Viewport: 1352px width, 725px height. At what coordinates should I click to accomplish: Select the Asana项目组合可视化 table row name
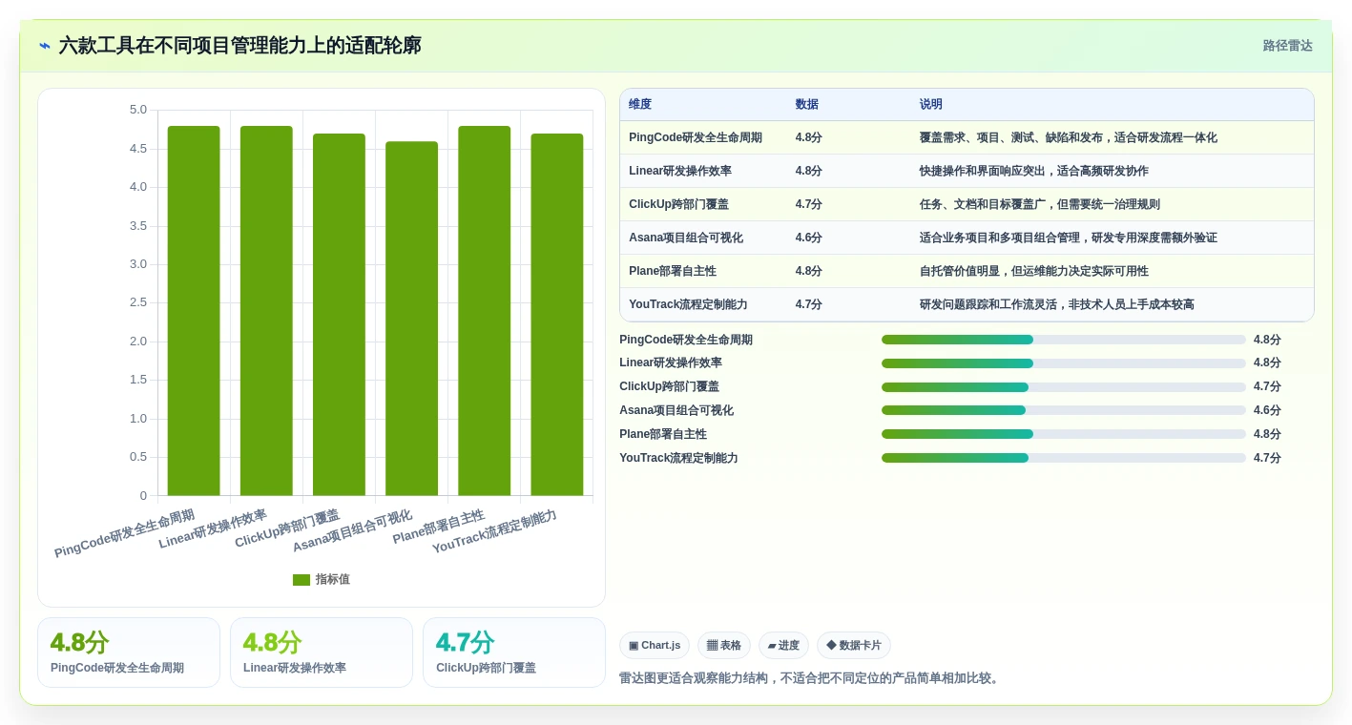click(x=686, y=238)
